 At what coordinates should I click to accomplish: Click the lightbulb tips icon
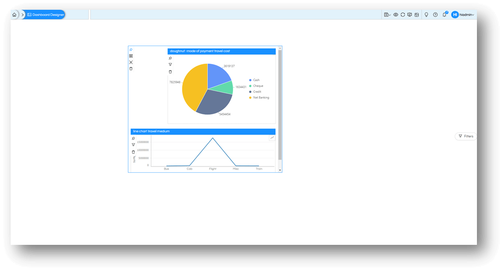click(x=426, y=15)
